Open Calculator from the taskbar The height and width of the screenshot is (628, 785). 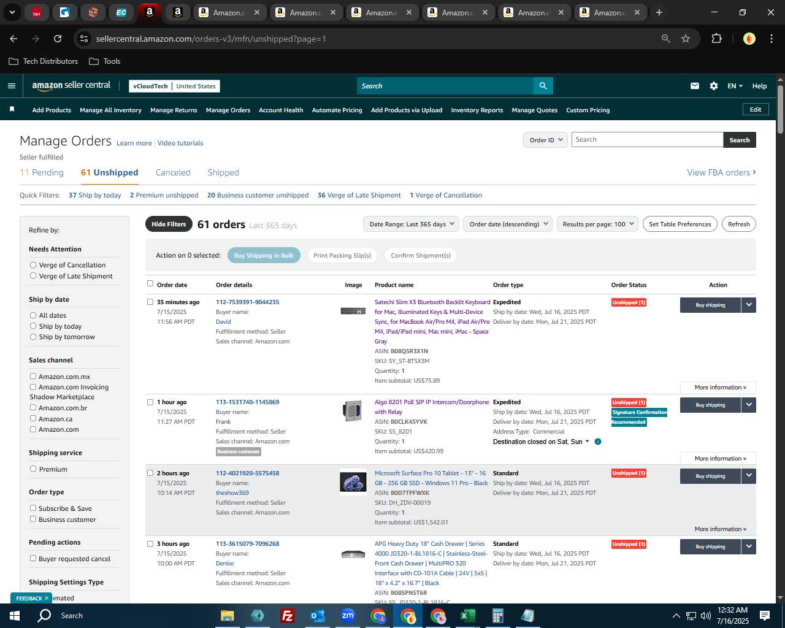click(x=498, y=616)
